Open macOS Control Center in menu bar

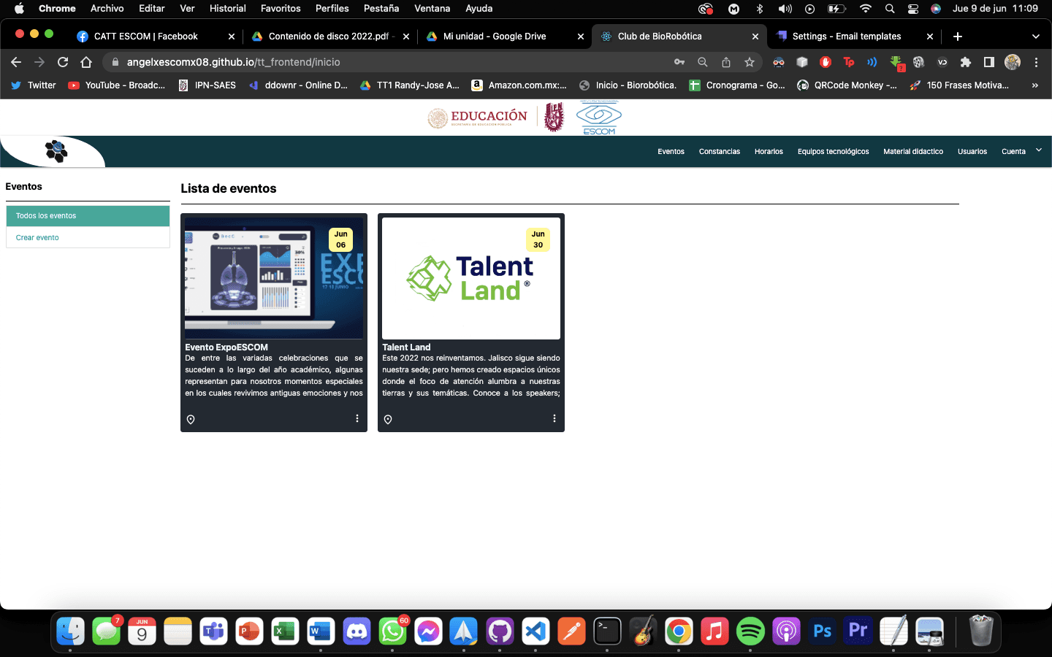[x=913, y=9]
